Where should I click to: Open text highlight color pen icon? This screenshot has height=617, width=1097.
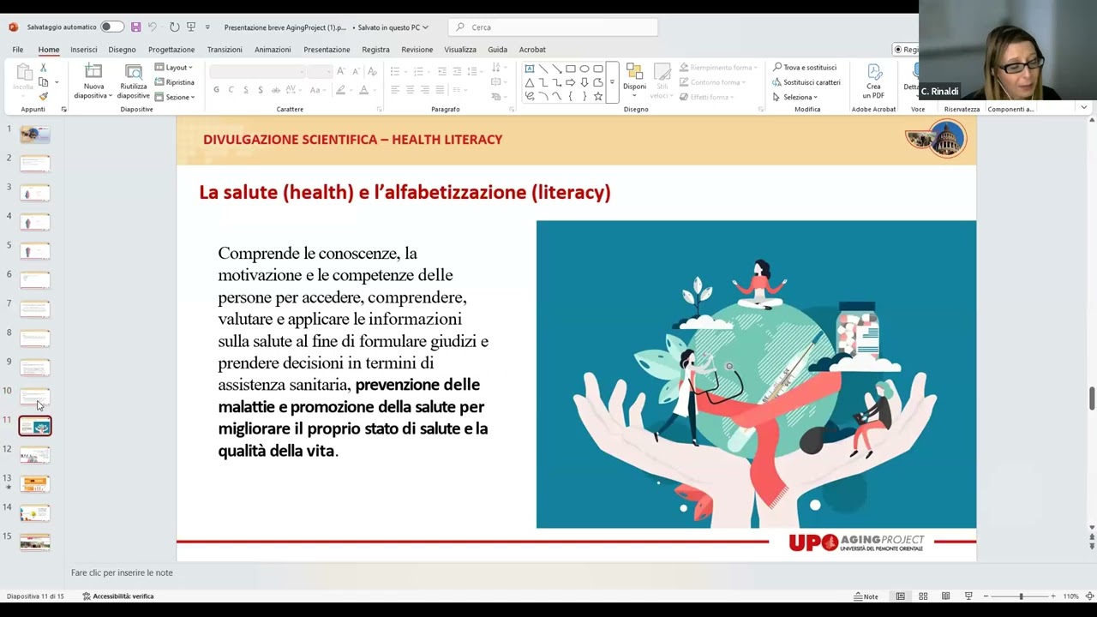pyautogui.click(x=340, y=90)
